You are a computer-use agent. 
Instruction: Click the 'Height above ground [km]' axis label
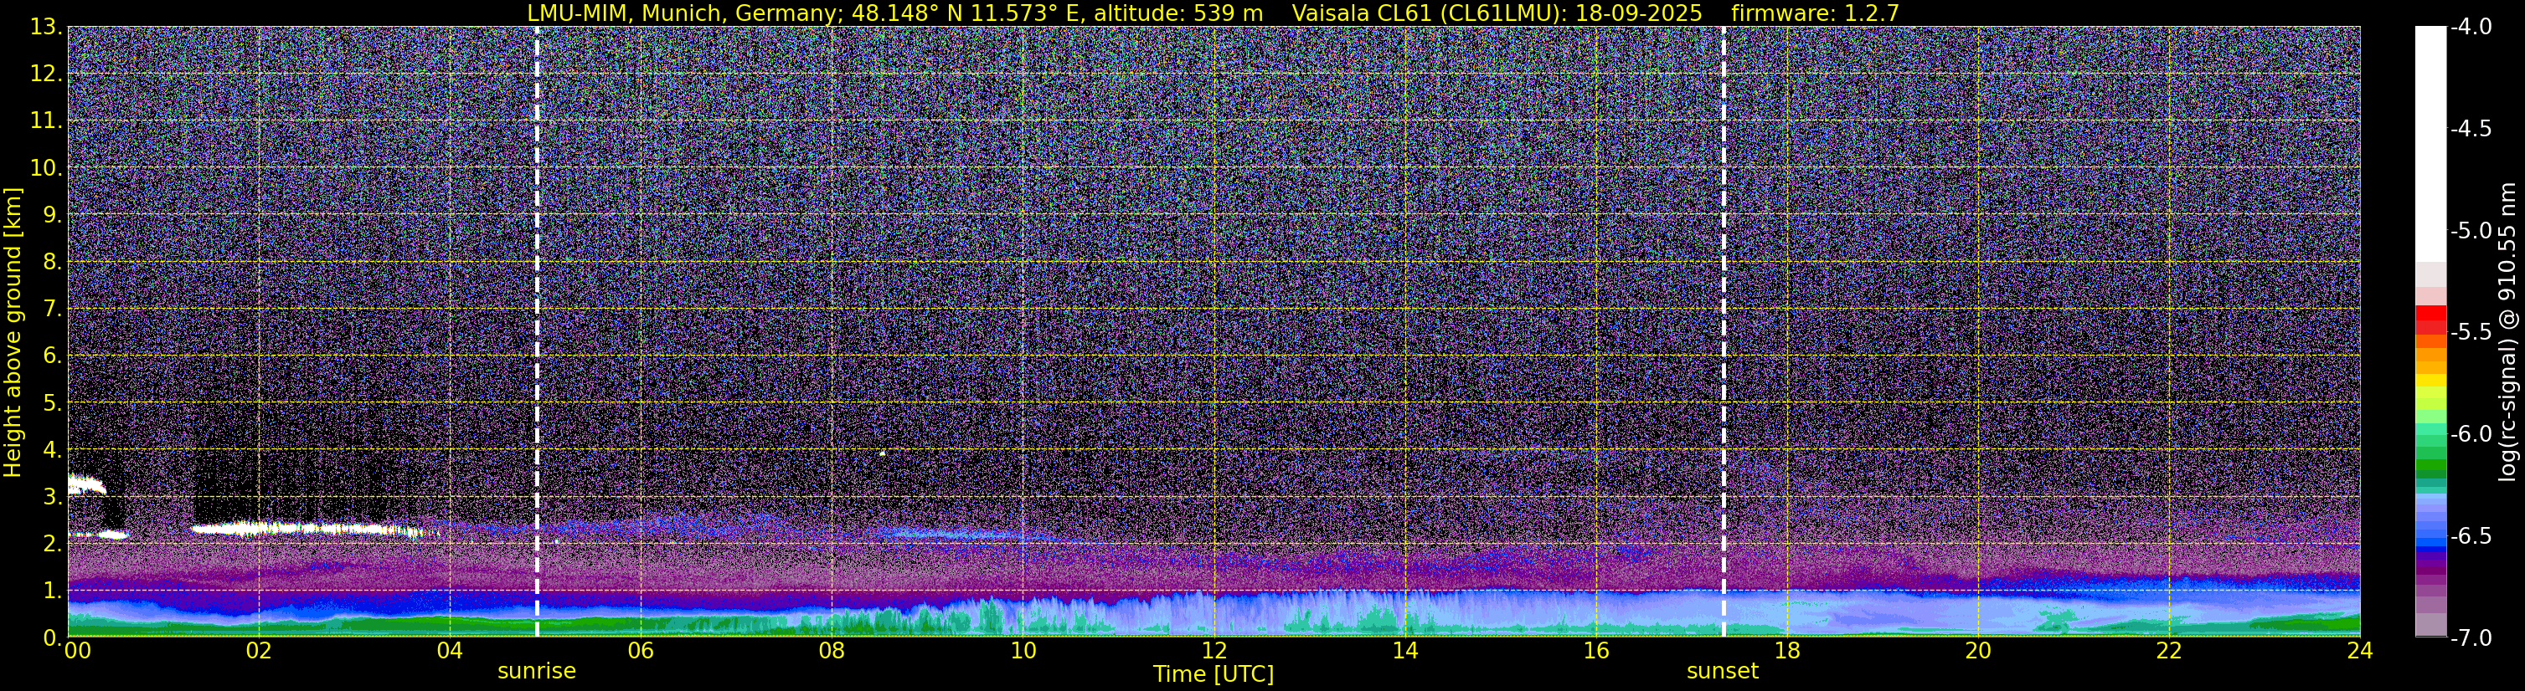[13, 333]
